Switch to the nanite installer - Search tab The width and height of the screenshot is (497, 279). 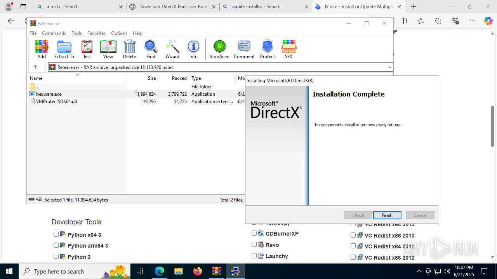pyautogui.click(x=266, y=7)
